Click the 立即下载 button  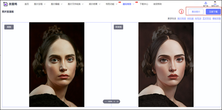pos(213,12)
